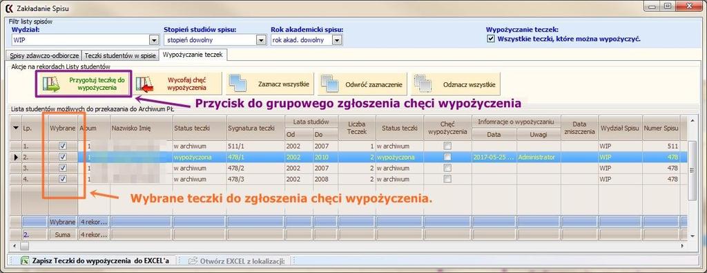The width and height of the screenshot is (707, 273).
Task: Click the Excel icon in the bottom bar
Action: [26, 261]
